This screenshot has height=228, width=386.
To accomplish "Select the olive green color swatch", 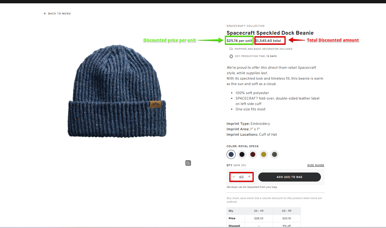I will pos(275,154).
